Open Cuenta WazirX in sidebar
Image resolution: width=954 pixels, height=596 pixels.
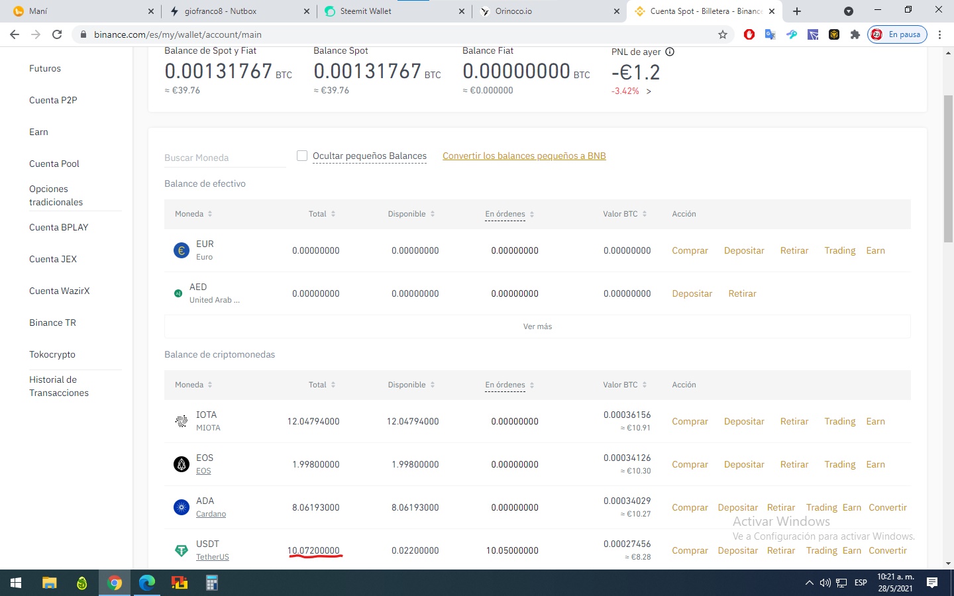[60, 291]
